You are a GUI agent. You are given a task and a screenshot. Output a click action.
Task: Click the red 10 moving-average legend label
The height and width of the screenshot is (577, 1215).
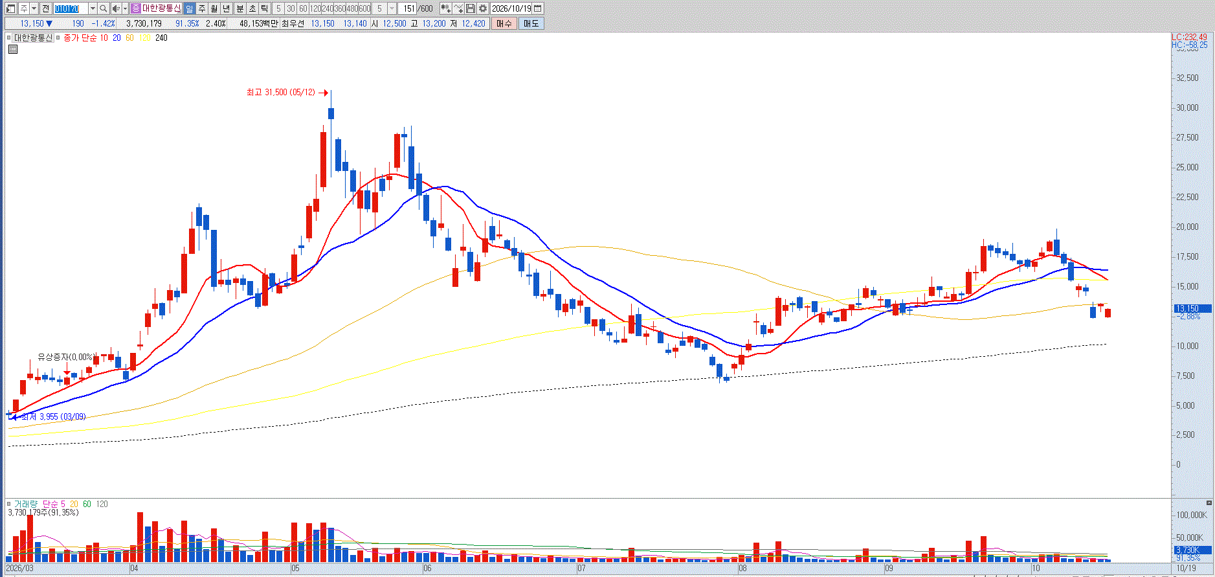click(x=104, y=38)
